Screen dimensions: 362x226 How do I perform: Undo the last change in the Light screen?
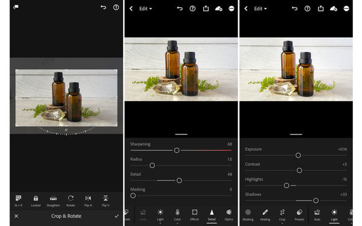click(x=294, y=8)
